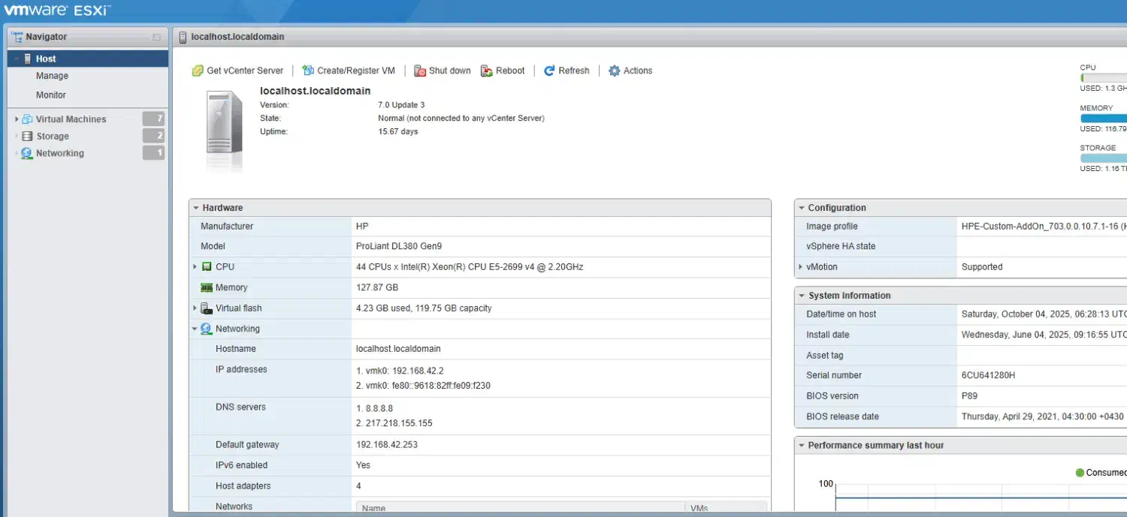The image size is (1127, 517).
Task: Select Host in the Navigator
Action: click(x=46, y=59)
